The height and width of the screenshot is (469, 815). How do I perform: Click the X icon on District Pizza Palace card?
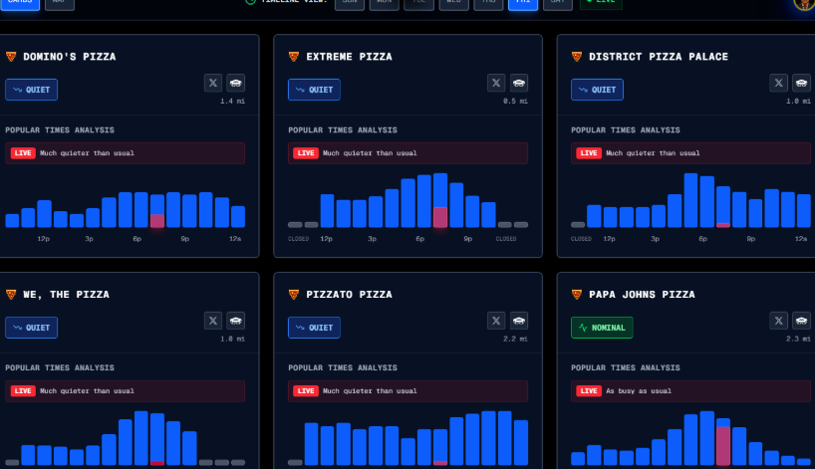(778, 83)
